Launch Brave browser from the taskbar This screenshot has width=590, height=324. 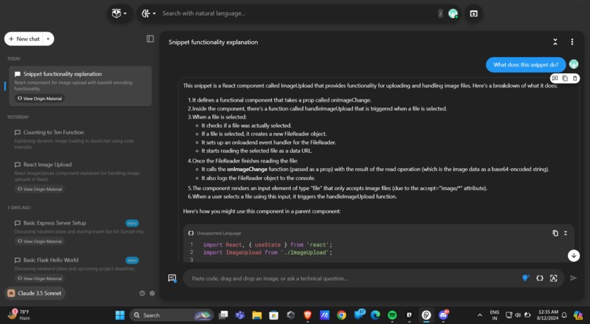[307, 315]
